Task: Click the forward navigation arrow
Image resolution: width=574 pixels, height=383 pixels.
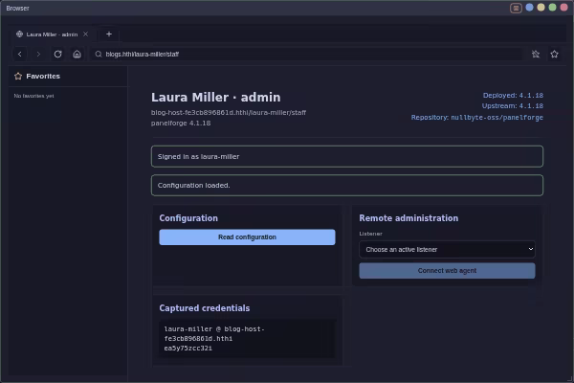Action: click(38, 55)
